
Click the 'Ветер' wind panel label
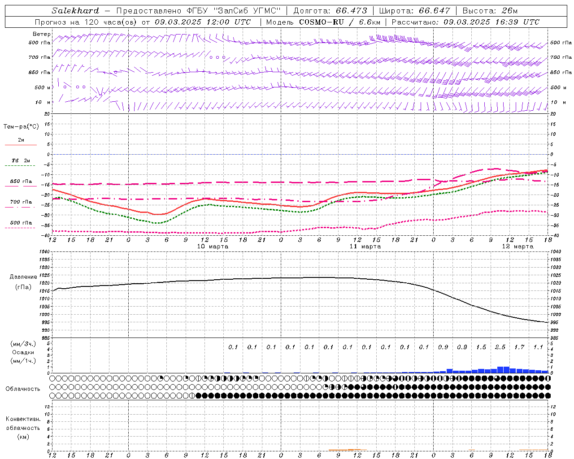click(x=42, y=34)
